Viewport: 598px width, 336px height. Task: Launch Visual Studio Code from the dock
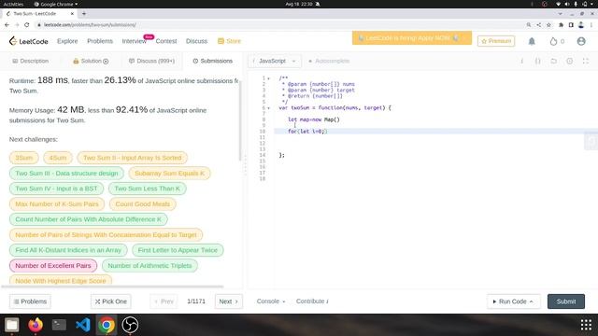[x=83, y=325]
